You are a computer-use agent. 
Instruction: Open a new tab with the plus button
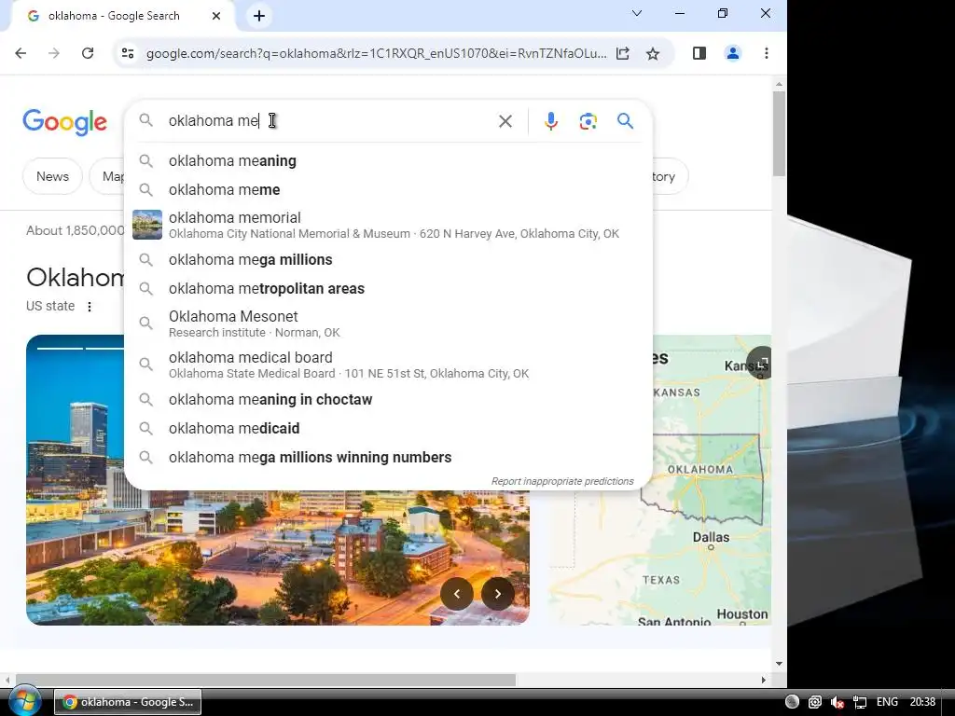pyautogui.click(x=259, y=16)
